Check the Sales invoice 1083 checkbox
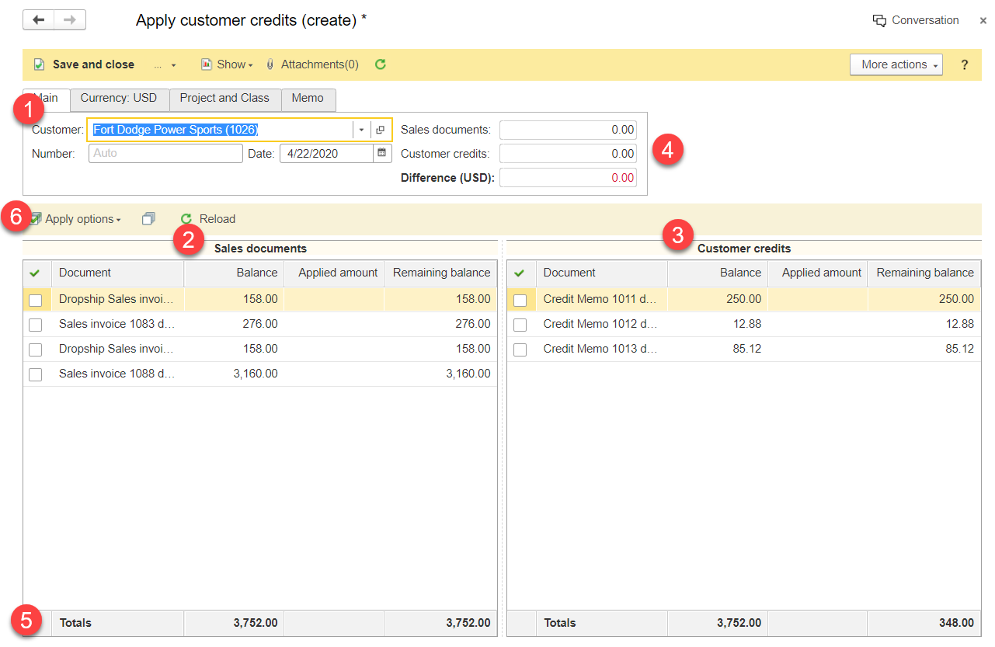This screenshot has width=995, height=647. 36,325
